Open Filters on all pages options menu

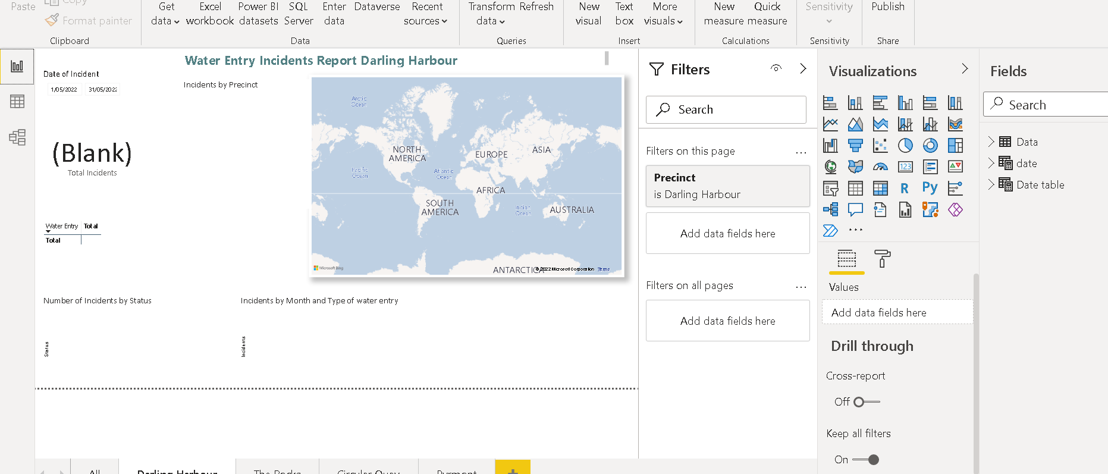coord(801,287)
